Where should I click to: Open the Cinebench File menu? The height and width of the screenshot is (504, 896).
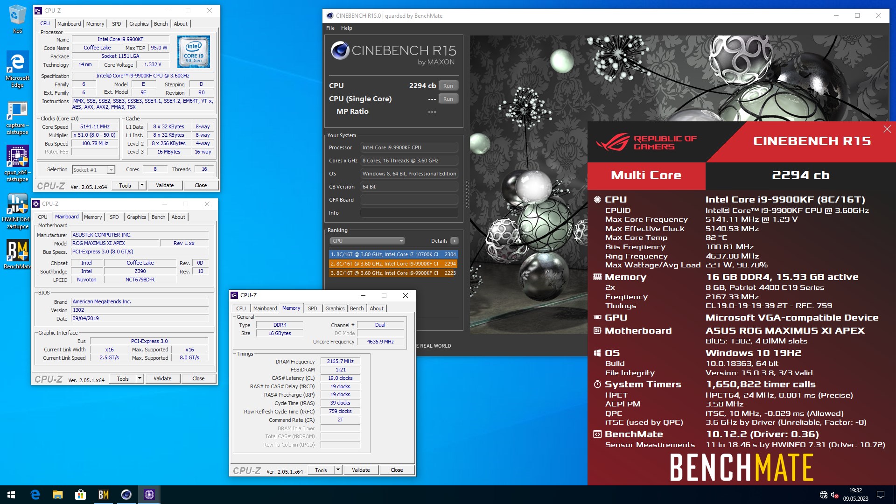(330, 28)
